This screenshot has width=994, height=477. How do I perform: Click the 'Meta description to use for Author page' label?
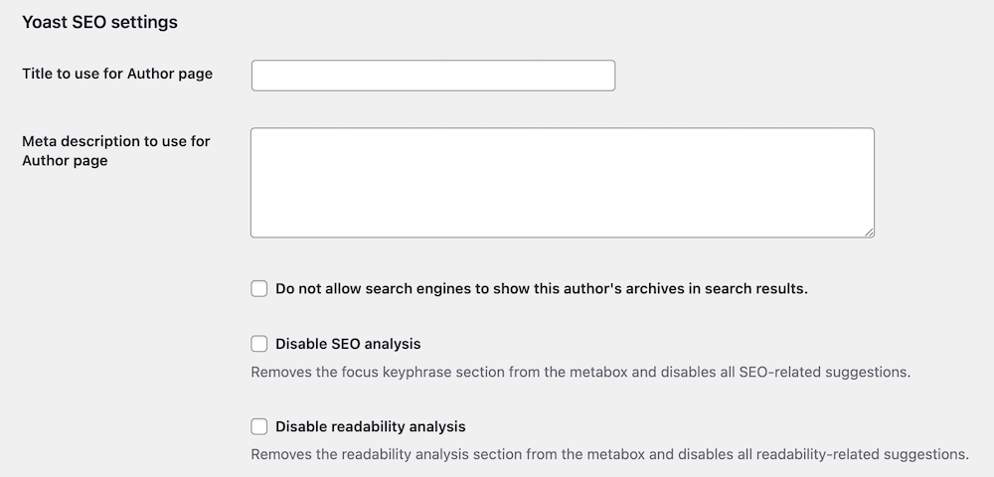(116, 151)
